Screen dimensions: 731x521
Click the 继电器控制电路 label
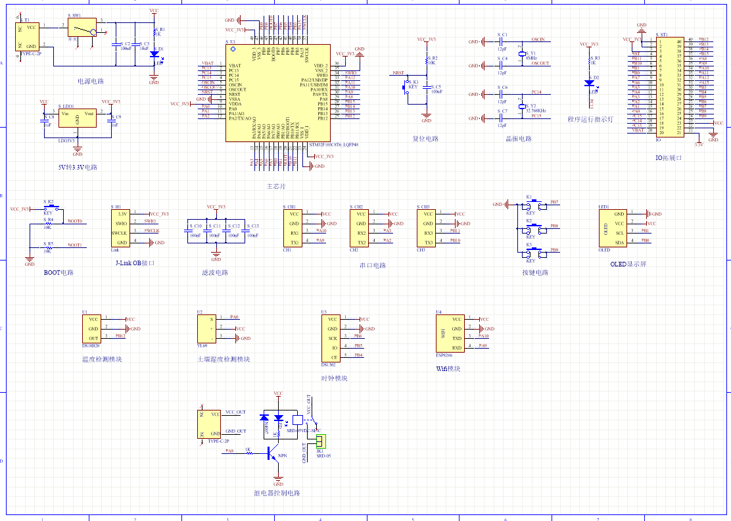(277, 493)
